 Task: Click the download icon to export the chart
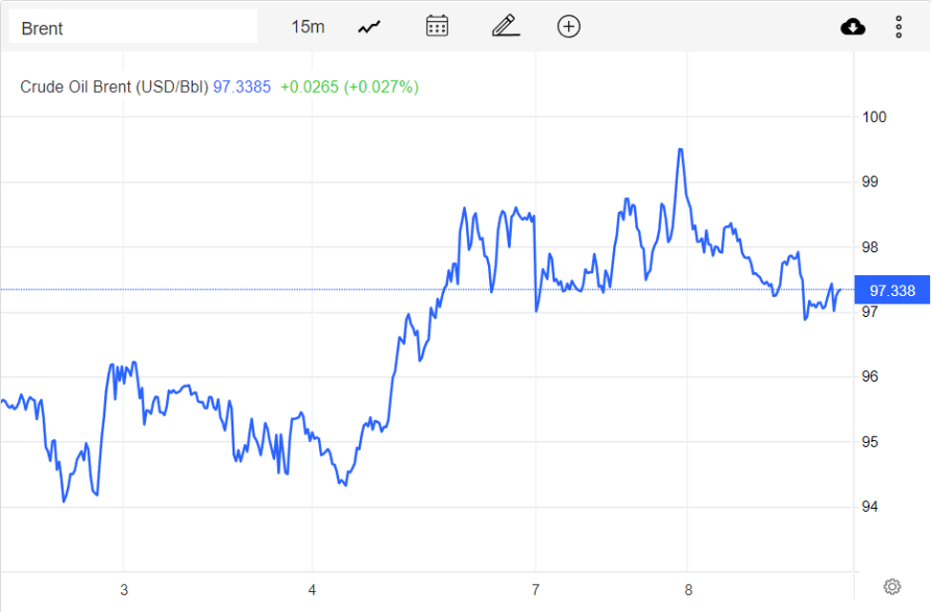(x=853, y=26)
